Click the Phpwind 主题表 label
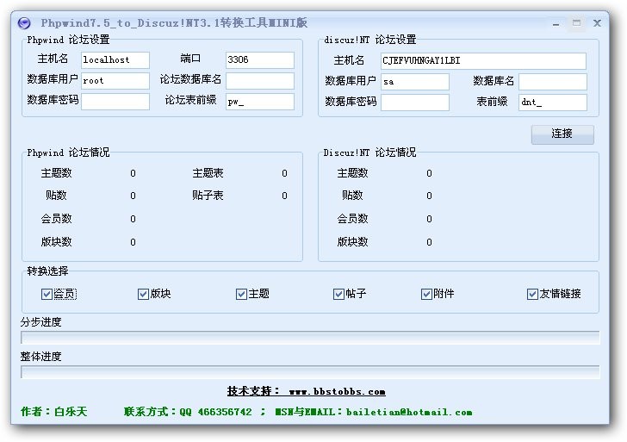Viewport: 627px width, 442px height. pos(208,173)
